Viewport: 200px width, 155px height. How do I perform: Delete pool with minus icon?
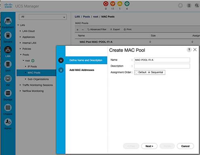pyautogui.click(x=83, y=29)
